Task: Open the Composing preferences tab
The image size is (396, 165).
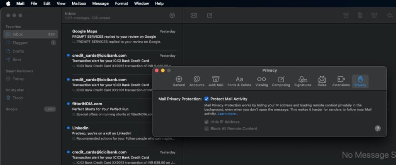Action: [x=281, y=81]
